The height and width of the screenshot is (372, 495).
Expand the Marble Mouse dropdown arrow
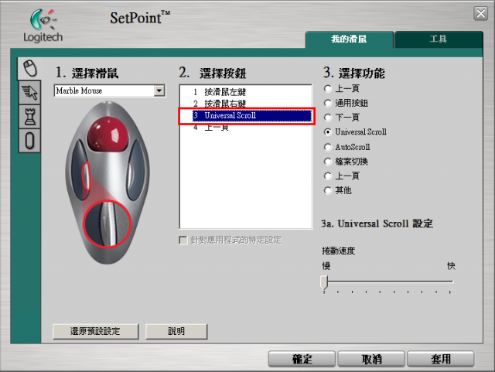tap(159, 91)
